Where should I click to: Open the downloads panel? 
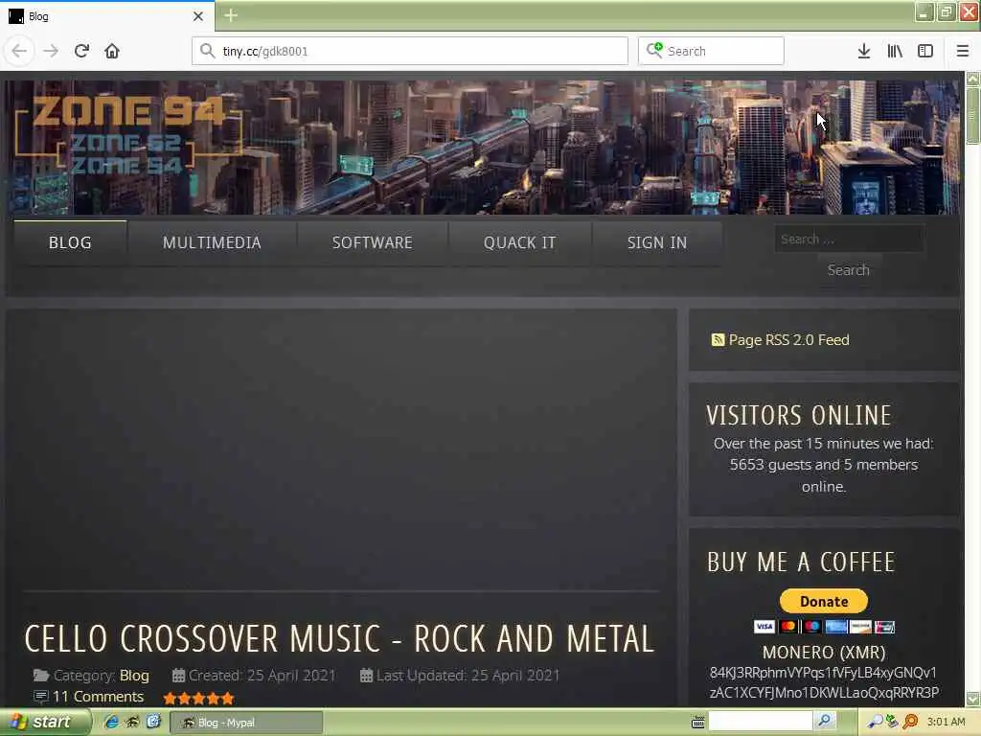[864, 51]
